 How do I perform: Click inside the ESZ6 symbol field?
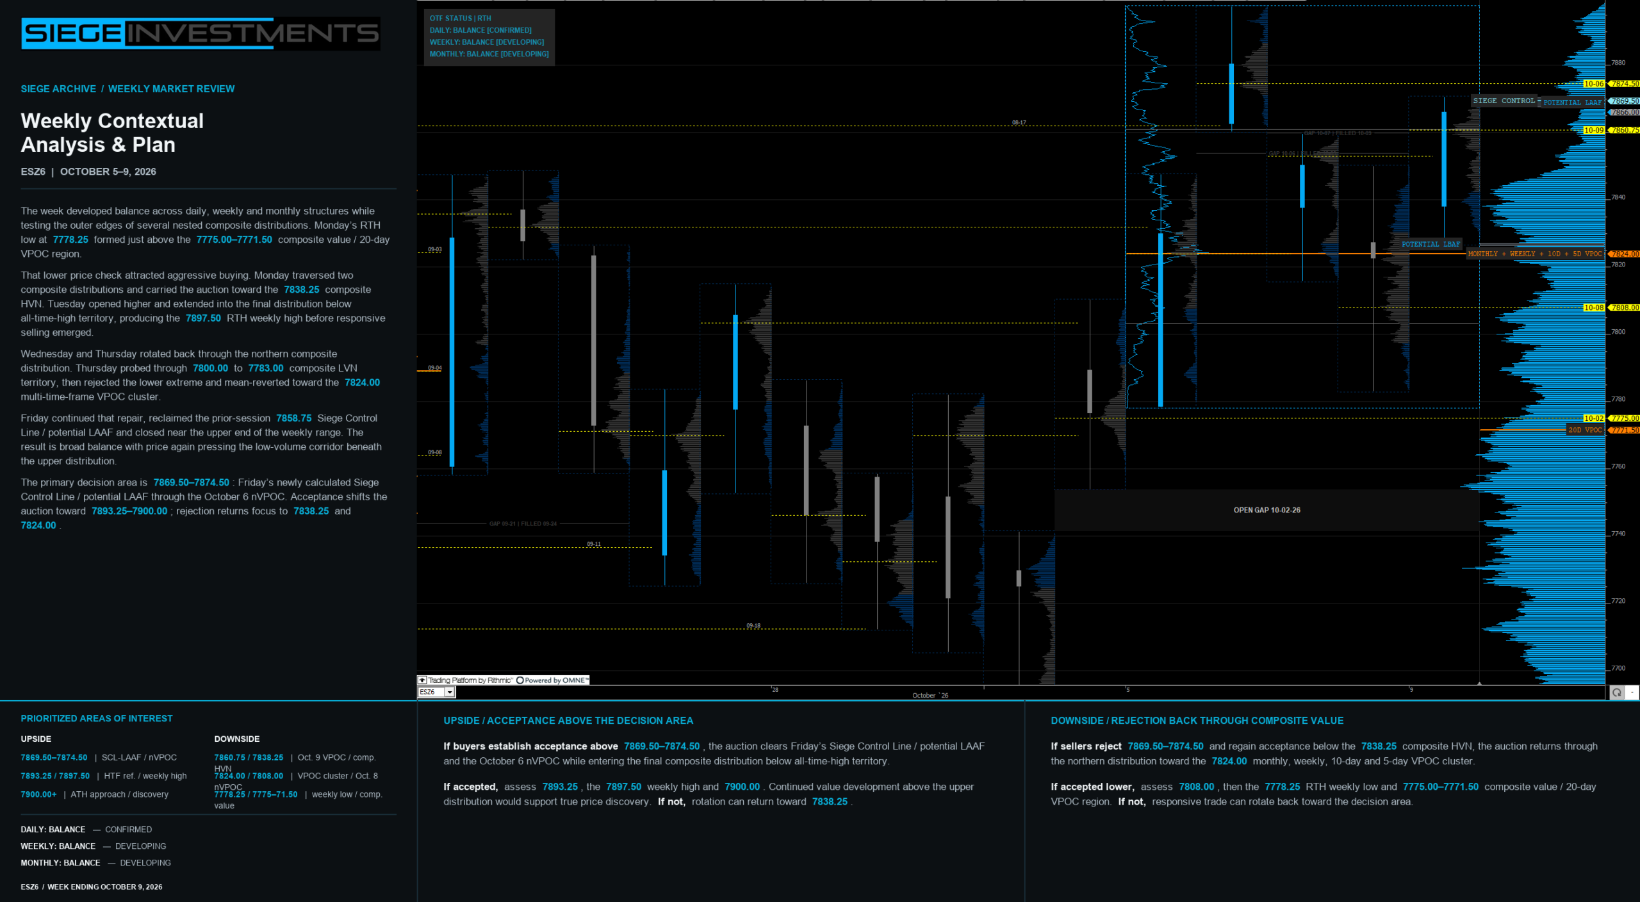tap(432, 692)
